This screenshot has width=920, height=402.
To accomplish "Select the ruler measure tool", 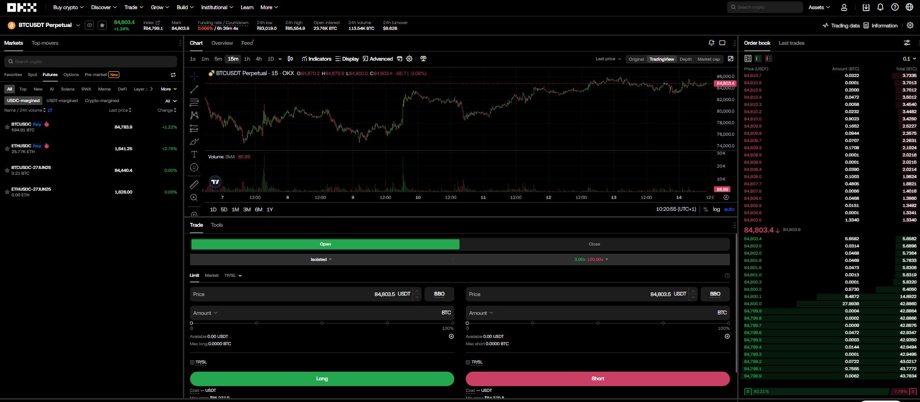I will pos(194,184).
